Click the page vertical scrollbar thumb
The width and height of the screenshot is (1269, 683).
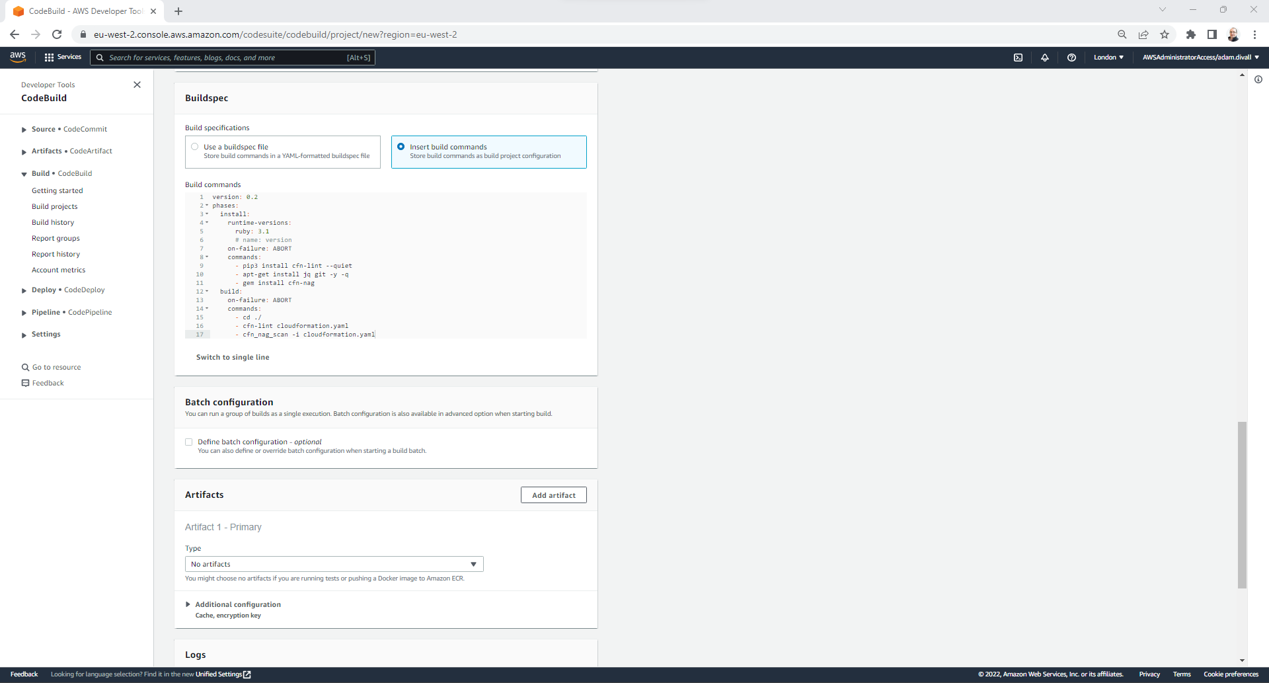coord(1242,505)
